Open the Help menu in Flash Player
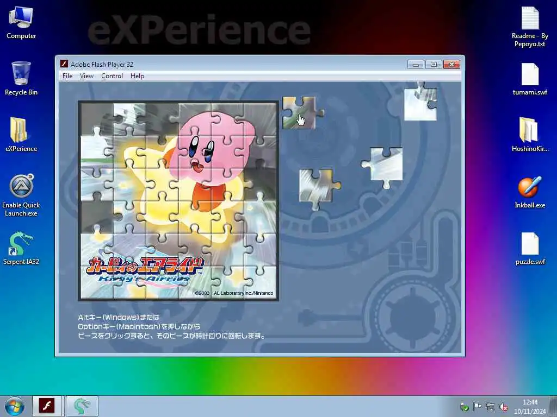 pos(137,76)
